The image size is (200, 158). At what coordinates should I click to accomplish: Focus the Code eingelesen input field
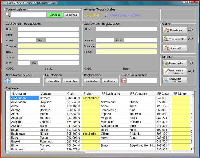point(28,15)
